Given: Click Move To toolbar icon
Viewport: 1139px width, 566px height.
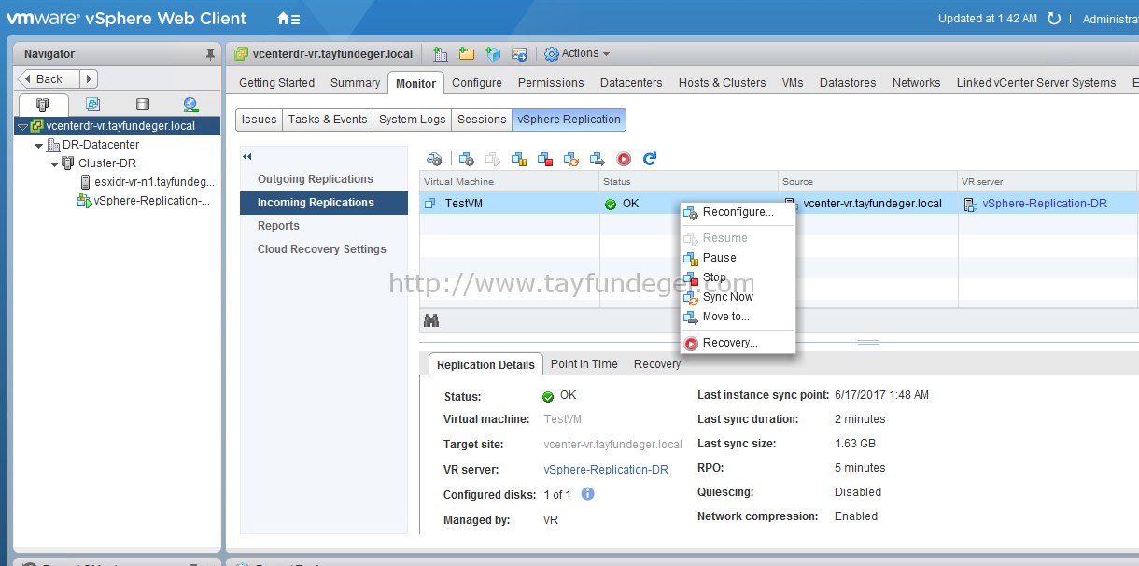Looking at the screenshot, I should coord(598,159).
